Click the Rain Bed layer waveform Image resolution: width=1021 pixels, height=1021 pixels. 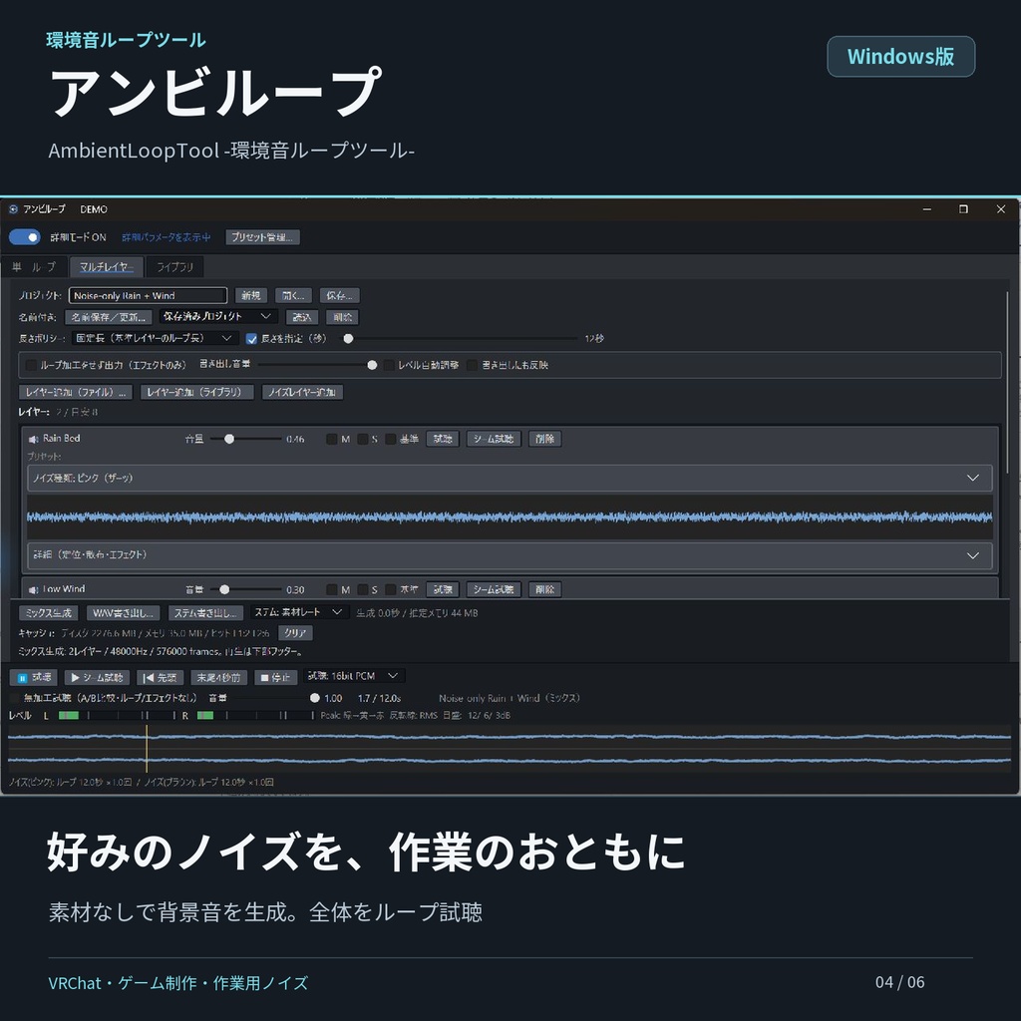[x=510, y=517]
